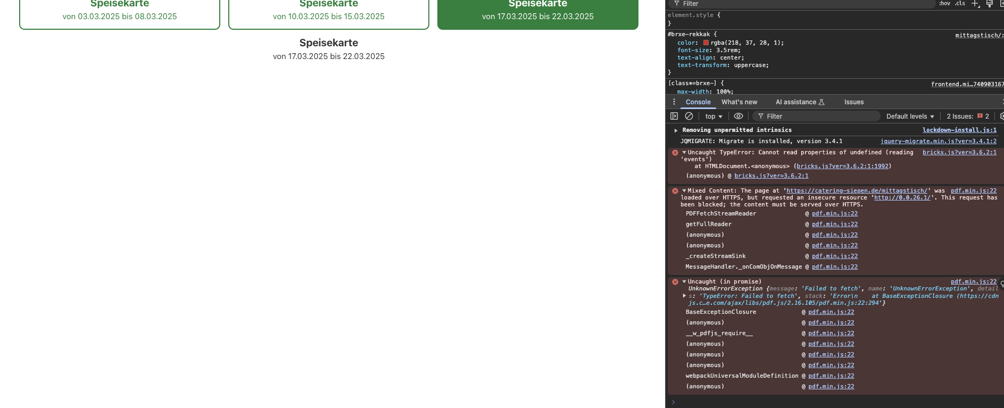Switch to the Console tab
1004x408 pixels.
pyautogui.click(x=698, y=102)
